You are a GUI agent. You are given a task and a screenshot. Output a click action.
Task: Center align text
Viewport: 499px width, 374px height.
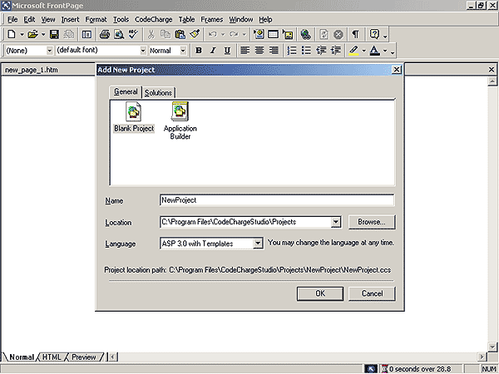point(259,50)
